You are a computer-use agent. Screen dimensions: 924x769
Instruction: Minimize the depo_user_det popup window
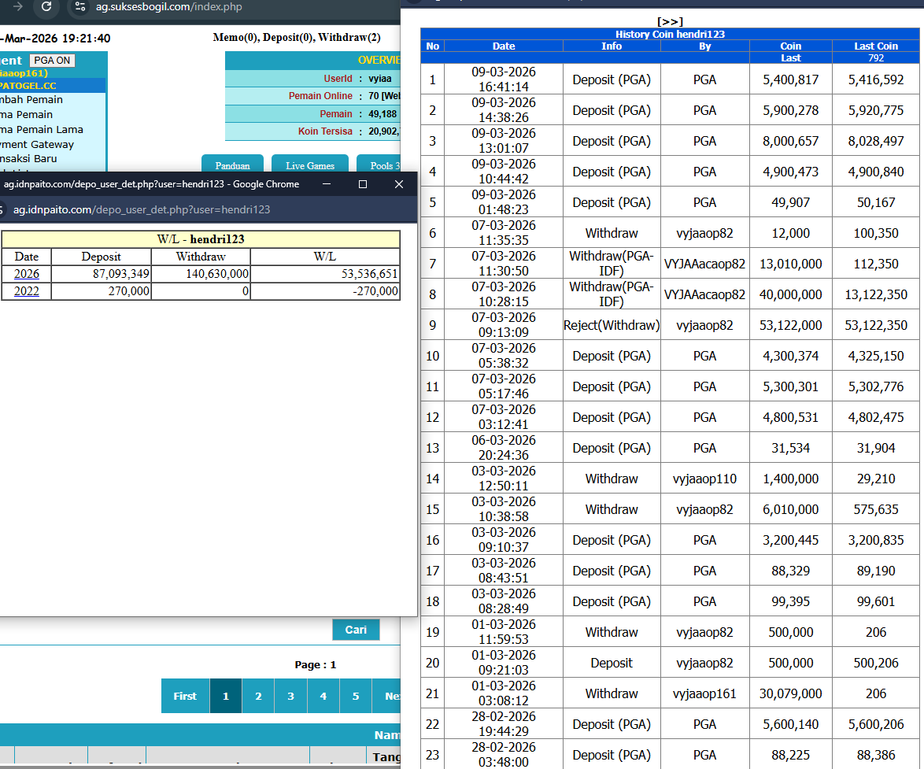tap(327, 184)
